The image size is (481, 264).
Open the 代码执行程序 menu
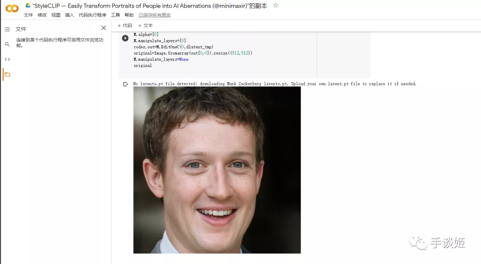[93, 15]
